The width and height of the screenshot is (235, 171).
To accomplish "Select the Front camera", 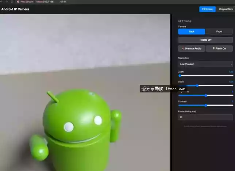I will coord(219,32).
